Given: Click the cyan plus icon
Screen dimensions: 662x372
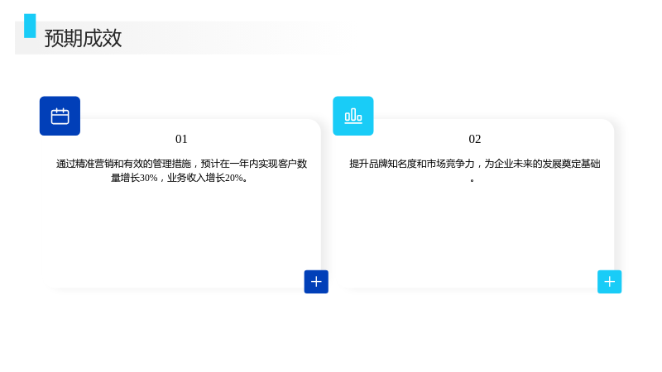Looking at the screenshot, I should 609,282.
